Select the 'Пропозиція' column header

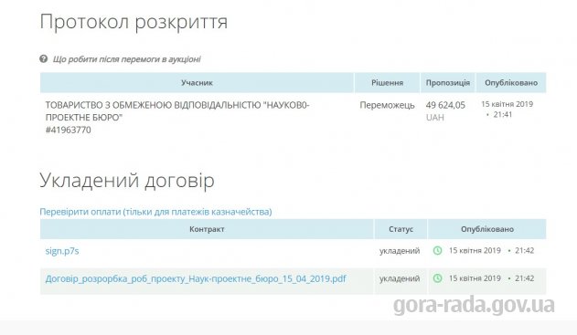(x=448, y=83)
